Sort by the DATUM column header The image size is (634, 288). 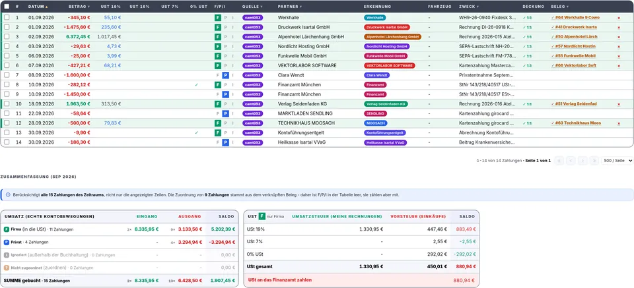click(x=38, y=7)
